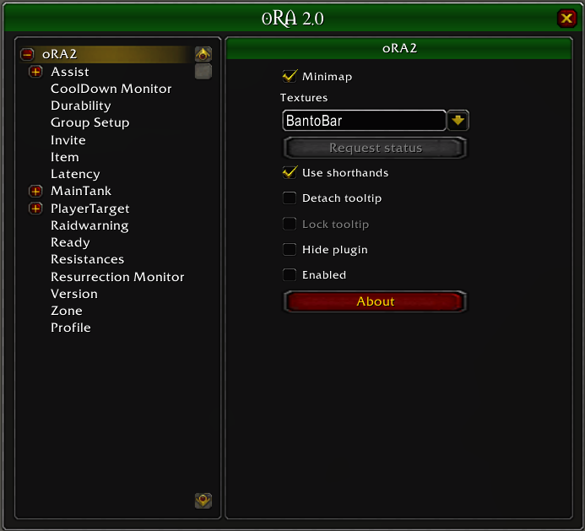Click the red About button
This screenshot has height=531, width=585.
[375, 301]
